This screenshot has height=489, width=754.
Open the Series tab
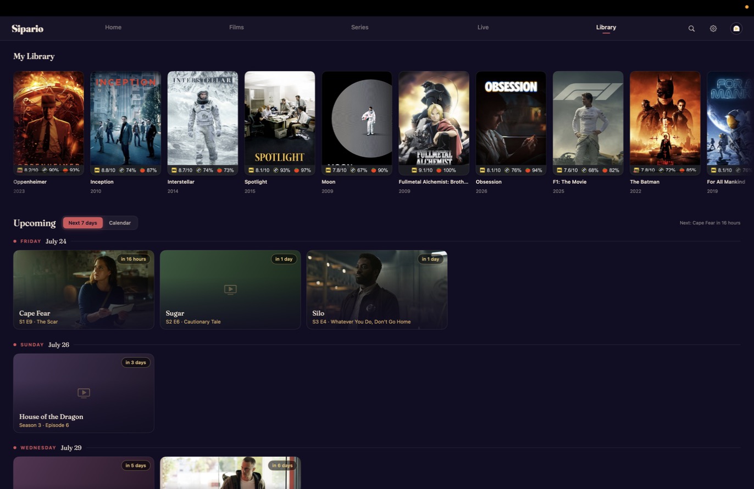pos(360,27)
